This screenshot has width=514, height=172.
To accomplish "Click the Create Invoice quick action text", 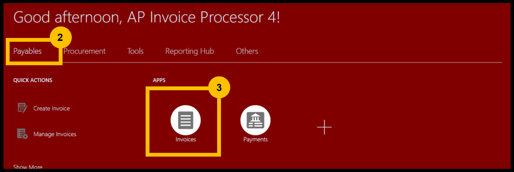I will pyautogui.click(x=51, y=108).
